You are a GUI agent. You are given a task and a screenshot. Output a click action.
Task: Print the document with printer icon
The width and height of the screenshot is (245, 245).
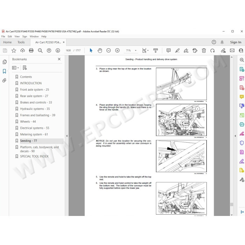coord(31,50)
